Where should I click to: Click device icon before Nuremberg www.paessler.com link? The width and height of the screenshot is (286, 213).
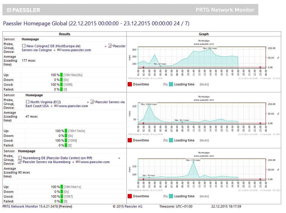(78, 162)
